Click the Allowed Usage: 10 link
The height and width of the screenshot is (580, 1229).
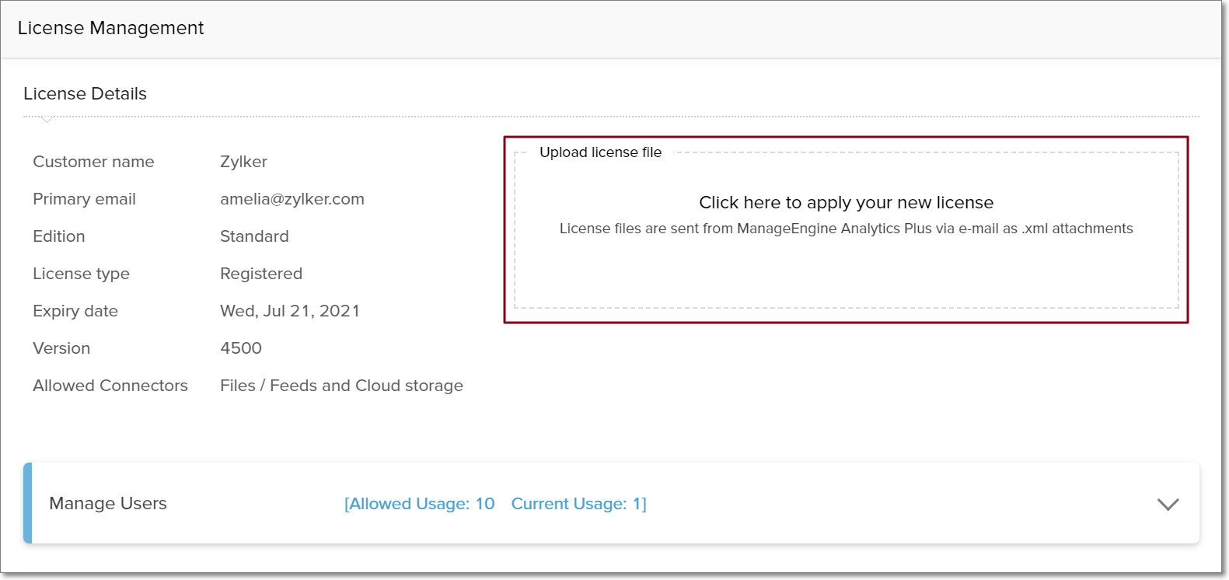coord(420,504)
